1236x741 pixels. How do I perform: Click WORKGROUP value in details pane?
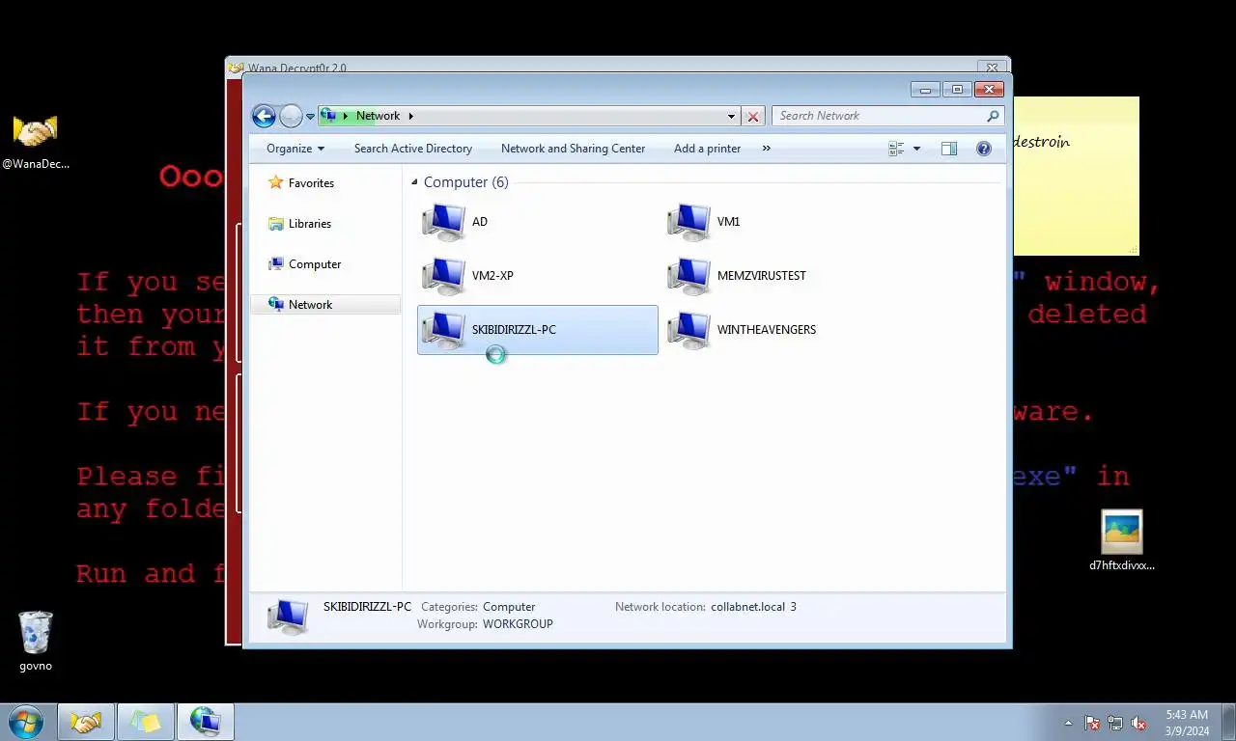point(518,624)
